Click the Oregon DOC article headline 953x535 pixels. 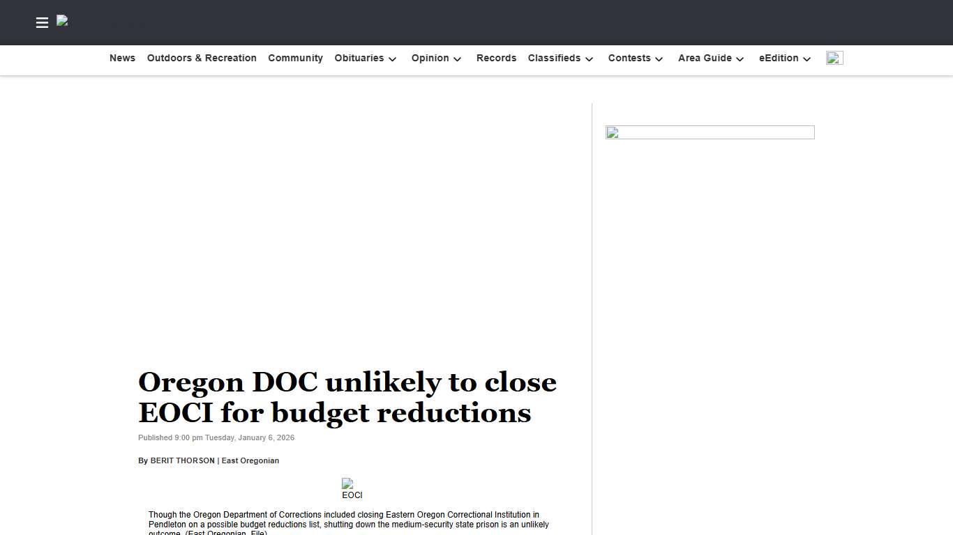click(347, 397)
